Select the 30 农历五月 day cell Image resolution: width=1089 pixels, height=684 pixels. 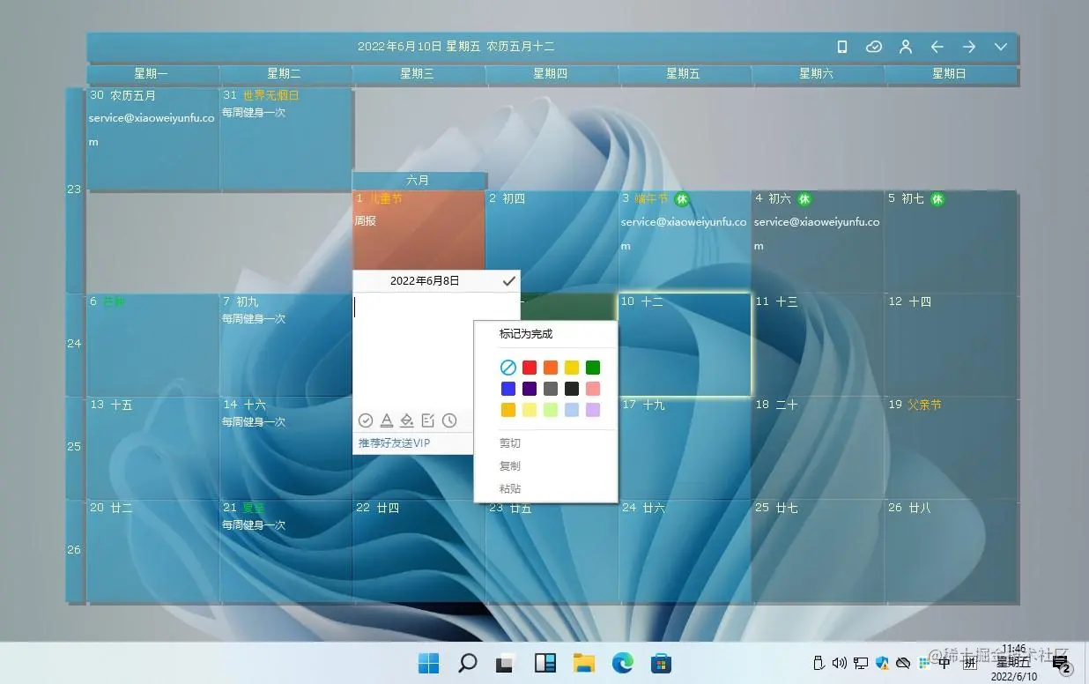click(x=152, y=138)
